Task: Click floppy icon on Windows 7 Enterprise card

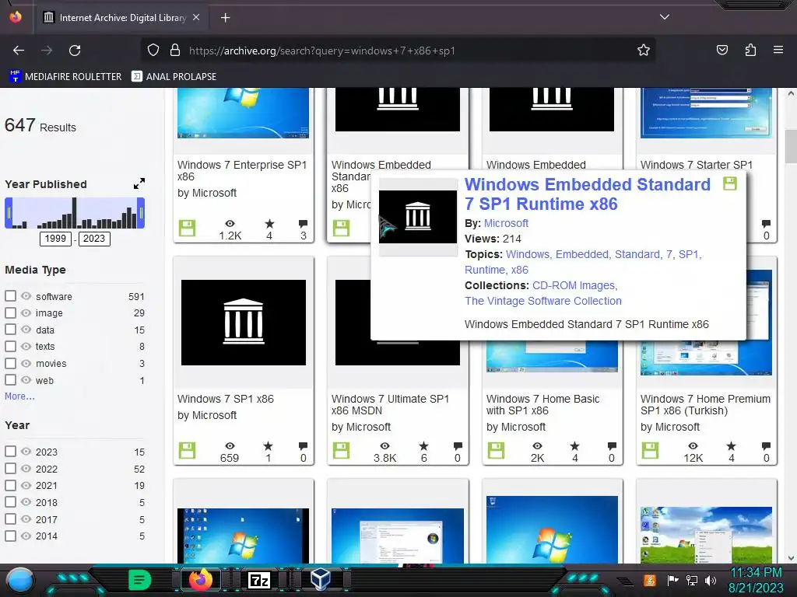Action: [187, 228]
